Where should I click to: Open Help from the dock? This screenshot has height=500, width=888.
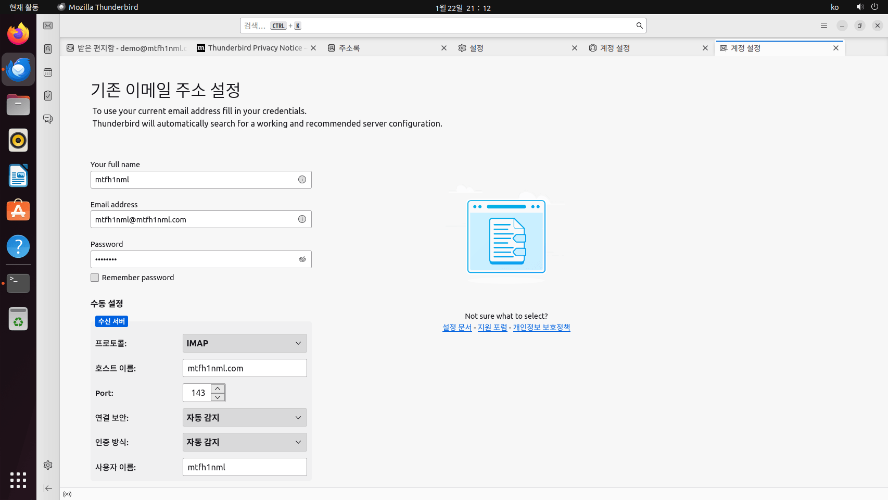[x=18, y=246]
